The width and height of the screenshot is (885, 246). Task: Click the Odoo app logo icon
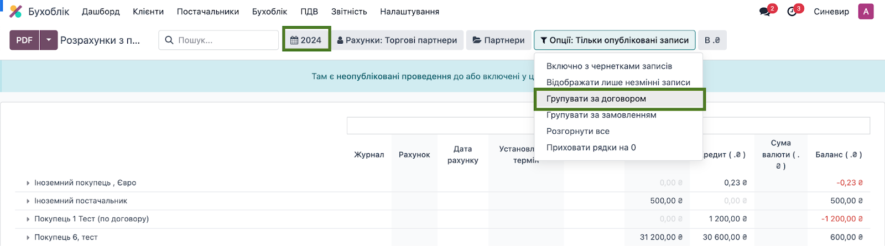coord(16,11)
